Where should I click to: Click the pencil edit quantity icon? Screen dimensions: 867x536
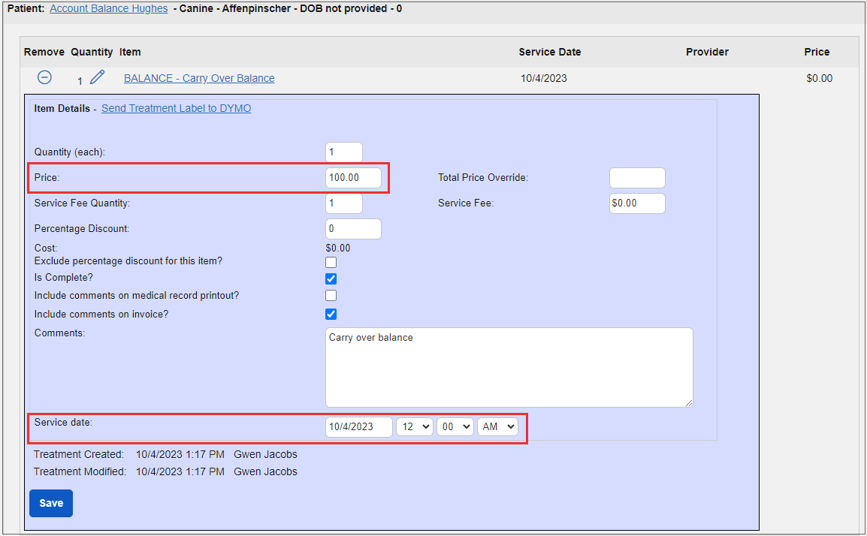(98, 77)
